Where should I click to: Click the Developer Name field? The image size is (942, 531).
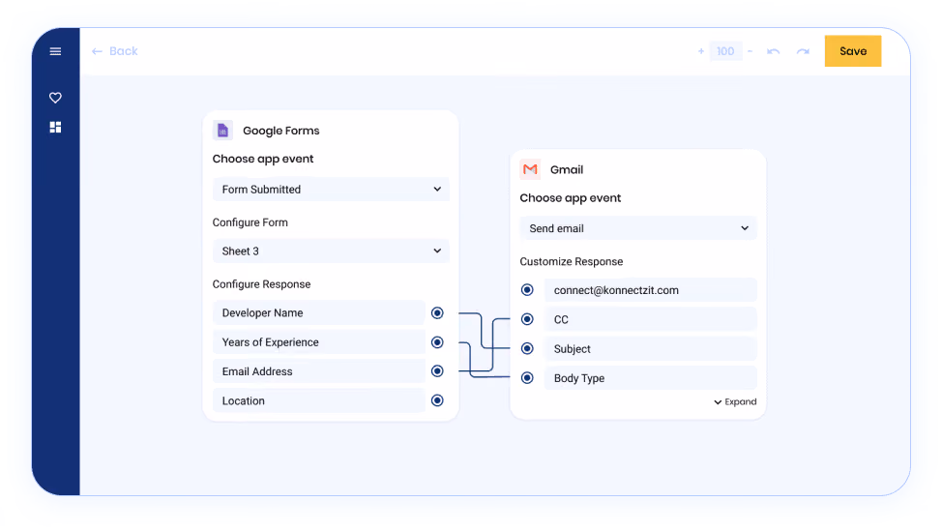click(x=319, y=313)
